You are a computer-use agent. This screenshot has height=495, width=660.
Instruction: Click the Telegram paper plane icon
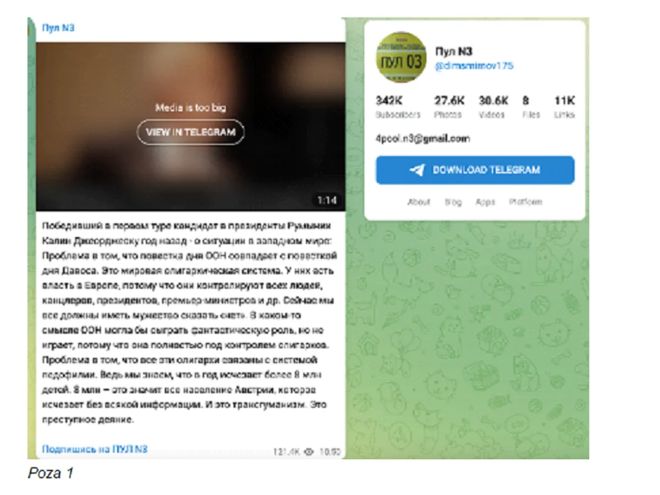(x=417, y=170)
